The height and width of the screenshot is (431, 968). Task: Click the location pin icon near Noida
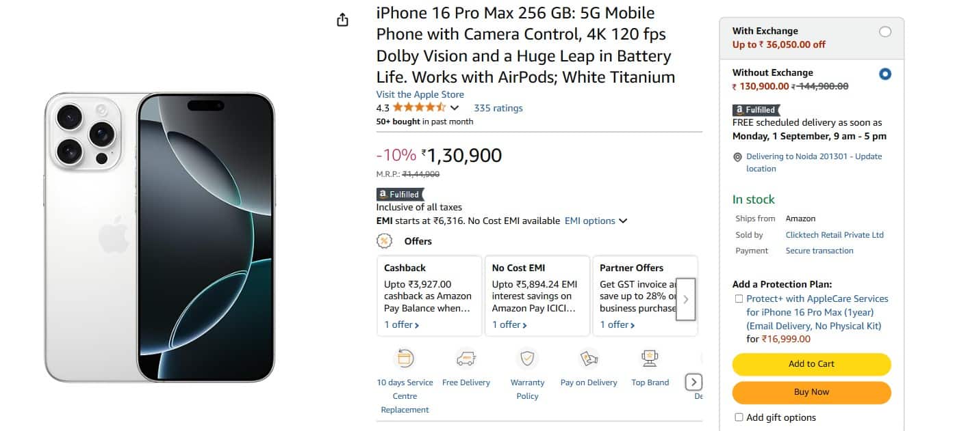point(737,157)
